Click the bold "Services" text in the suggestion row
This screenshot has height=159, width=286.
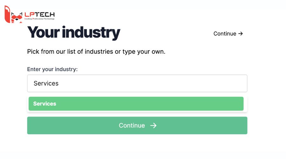[x=45, y=104]
